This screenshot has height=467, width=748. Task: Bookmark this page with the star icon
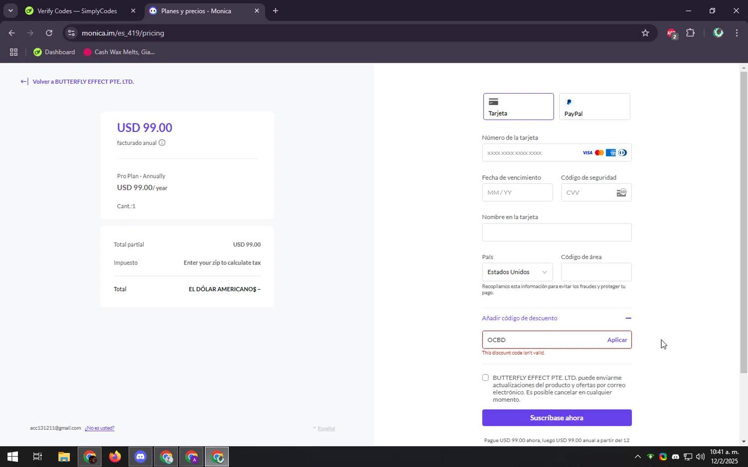645,33
